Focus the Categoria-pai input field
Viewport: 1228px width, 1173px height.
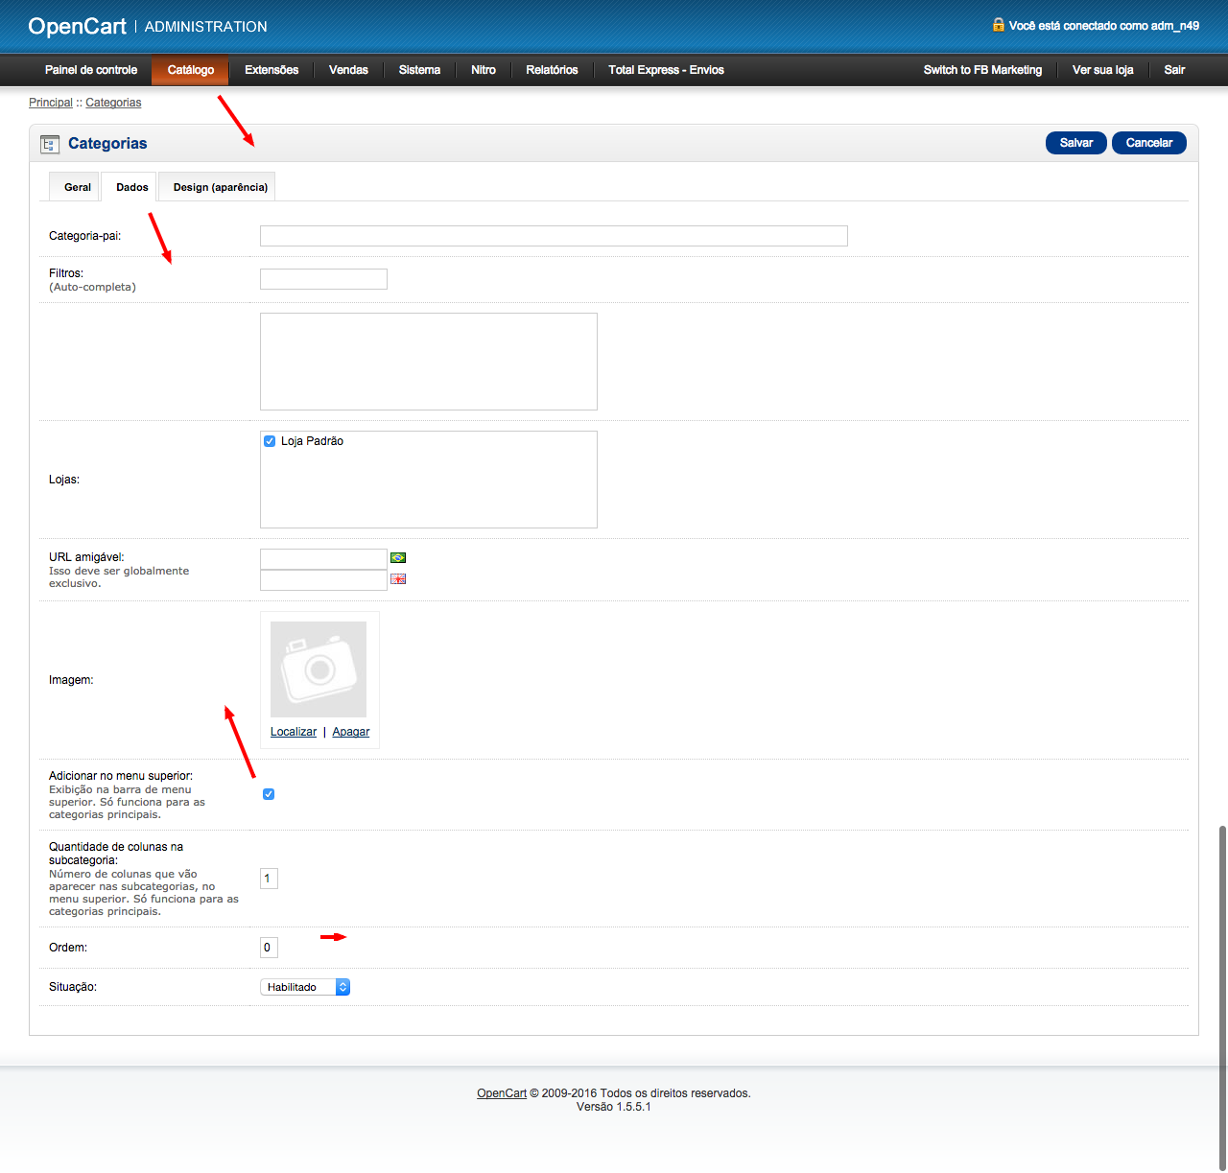click(554, 236)
